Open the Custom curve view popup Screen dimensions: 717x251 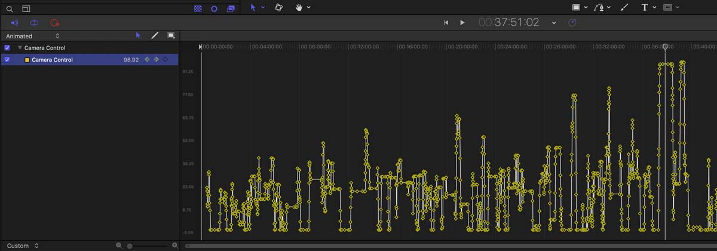(23, 246)
